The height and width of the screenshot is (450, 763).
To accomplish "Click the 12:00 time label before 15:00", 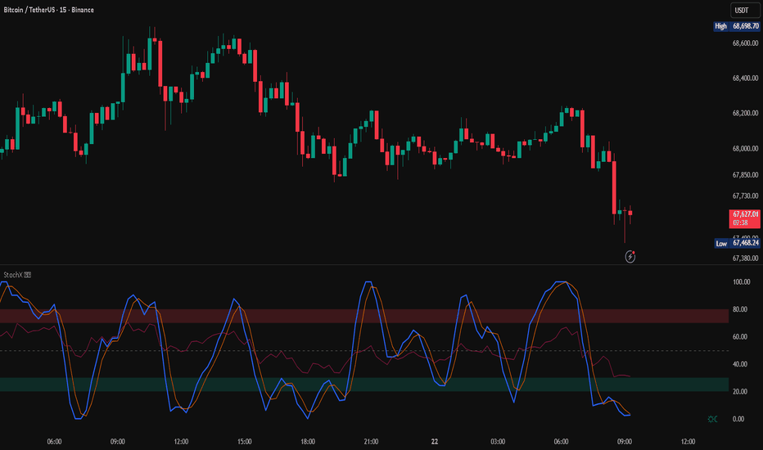I will click(181, 442).
